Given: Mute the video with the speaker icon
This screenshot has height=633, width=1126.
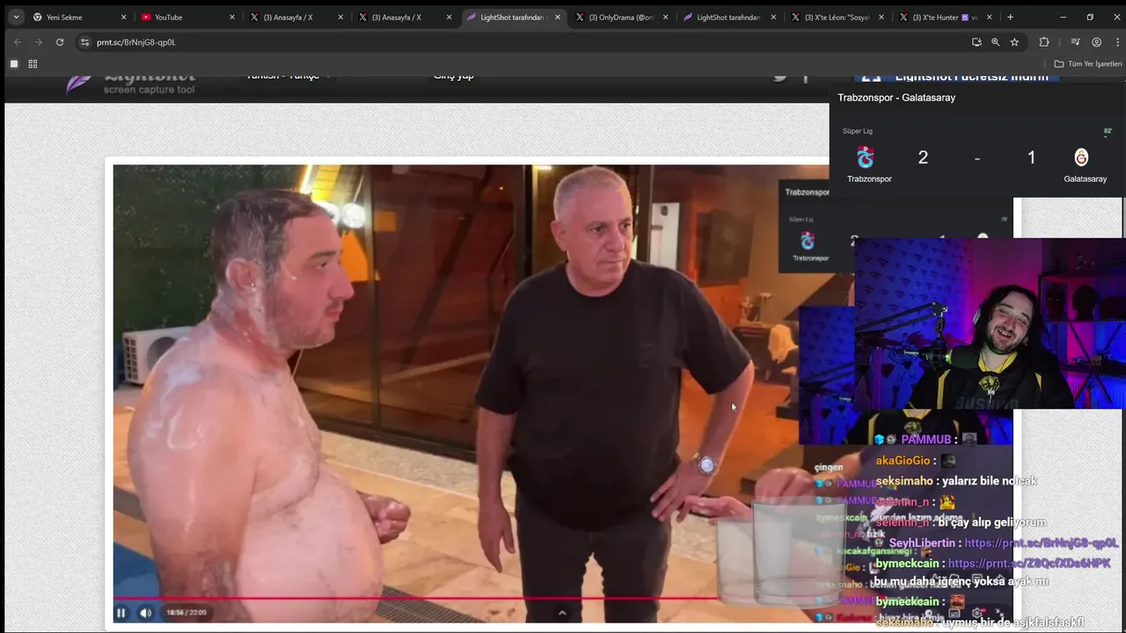Looking at the screenshot, I should point(146,613).
